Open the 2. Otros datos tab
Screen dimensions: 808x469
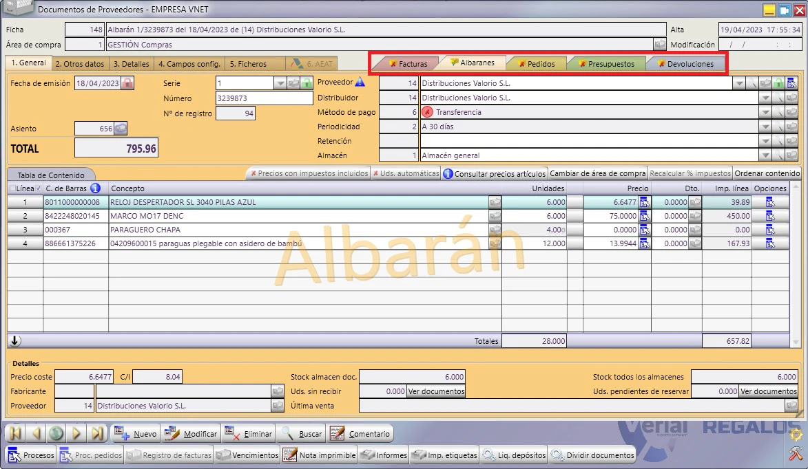pyautogui.click(x=79, y=64)
